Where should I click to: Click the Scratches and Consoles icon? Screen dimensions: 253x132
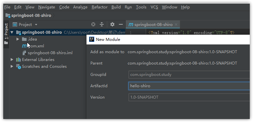pos(19,66)
